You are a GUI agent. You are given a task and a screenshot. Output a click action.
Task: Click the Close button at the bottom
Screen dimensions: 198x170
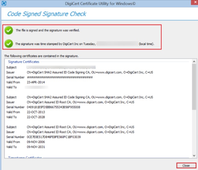(x=186, y=165)
